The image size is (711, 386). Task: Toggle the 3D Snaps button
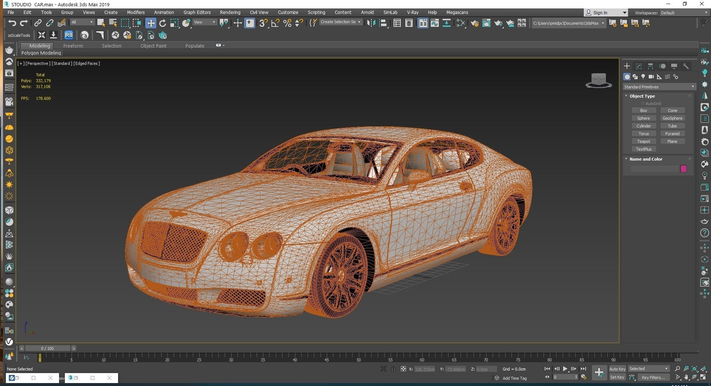[x=263, y=23]
